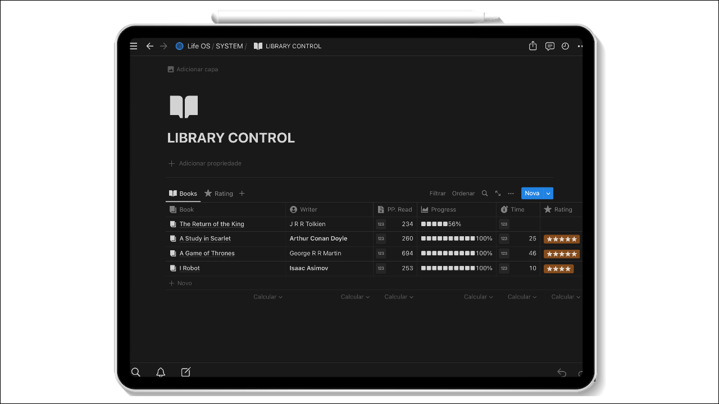Click the image icon beside Adicionar capa
This screenshot has height=404, width=719.
tap(171, 70)
